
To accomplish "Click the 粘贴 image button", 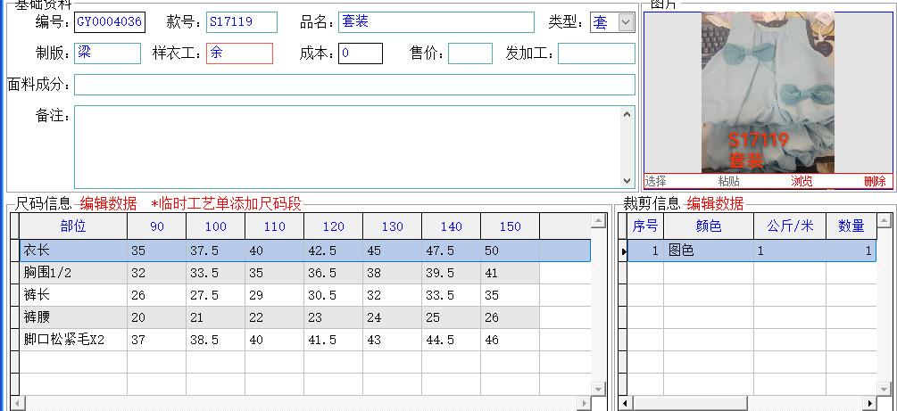I will click(729, 181).
